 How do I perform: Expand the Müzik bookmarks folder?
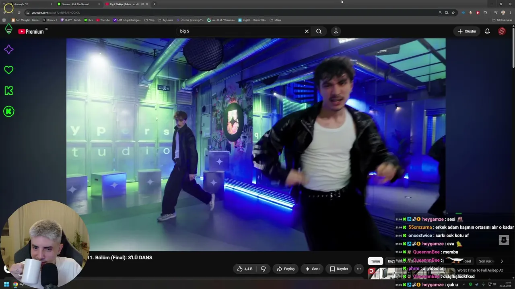pyautogui.click(x=275, y=20)
